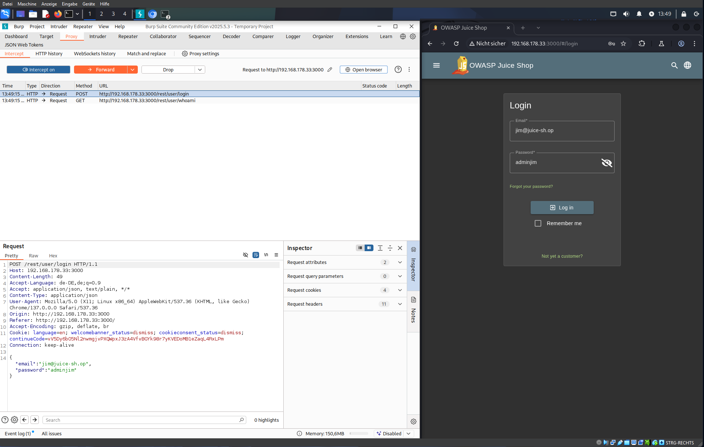The width and height of the screenshot is (704, 447).
Task: Toggle password visibility eye icon
Action: pyautogui.click(x=607, y=163)
